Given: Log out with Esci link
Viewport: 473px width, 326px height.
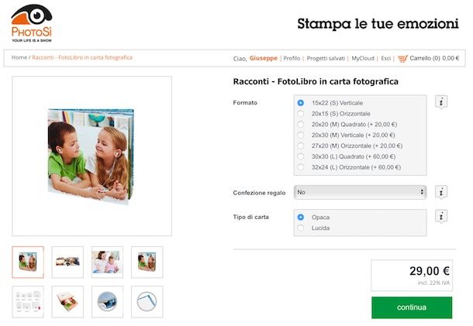Looking at the screenshot, I should point(386,58).
